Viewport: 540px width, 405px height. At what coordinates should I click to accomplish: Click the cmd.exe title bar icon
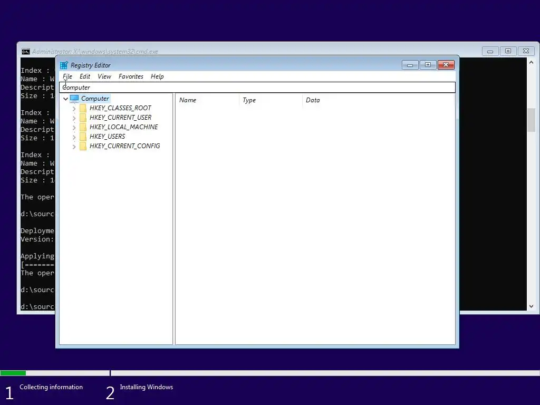(x=25, y=52)
